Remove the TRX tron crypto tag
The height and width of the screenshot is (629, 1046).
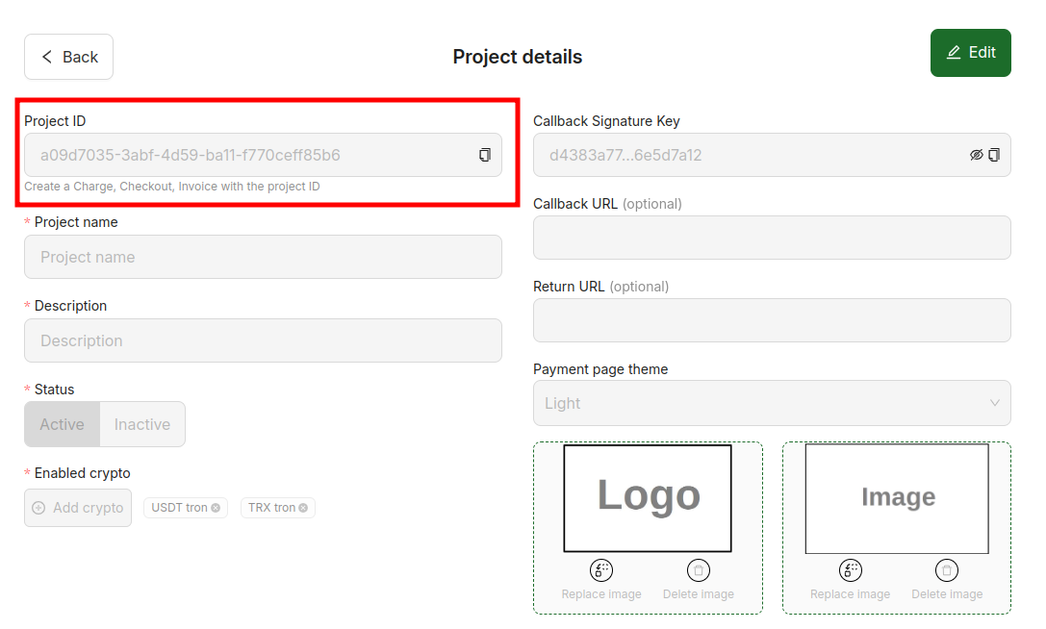pos(303,508)
